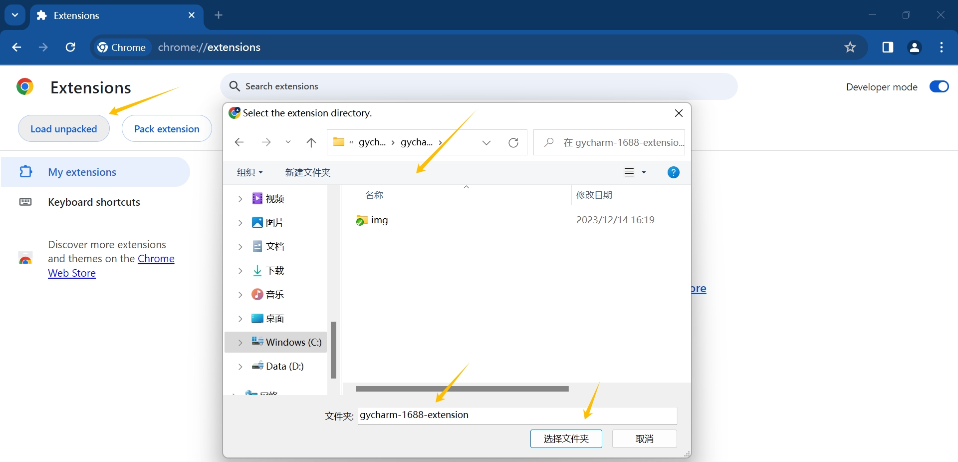The width and height of the screenshot is (958, 462).
Task: Expand the 音乐 tree node
Action: coord(240,295)
